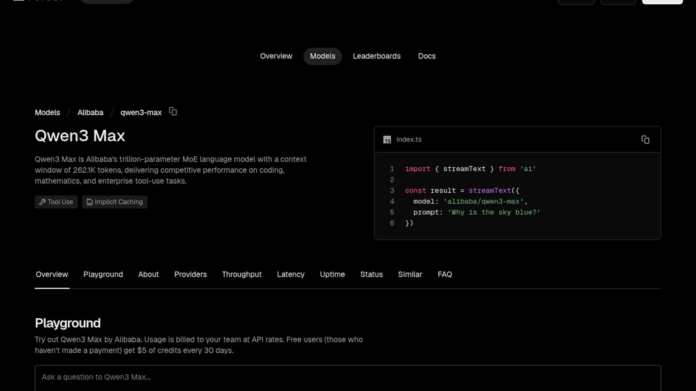This screenshot has width=696, height=391.
Task: Click the wrench icon in Tool Use tag
Action: (x=42, y=202)
